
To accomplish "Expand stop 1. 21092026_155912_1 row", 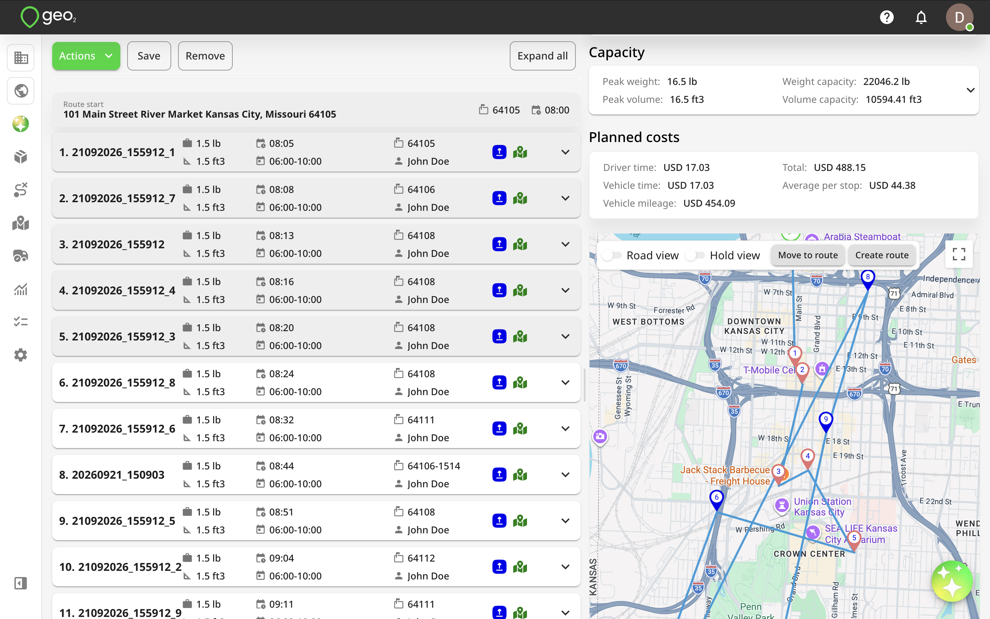I will click(x=565, y=152).
